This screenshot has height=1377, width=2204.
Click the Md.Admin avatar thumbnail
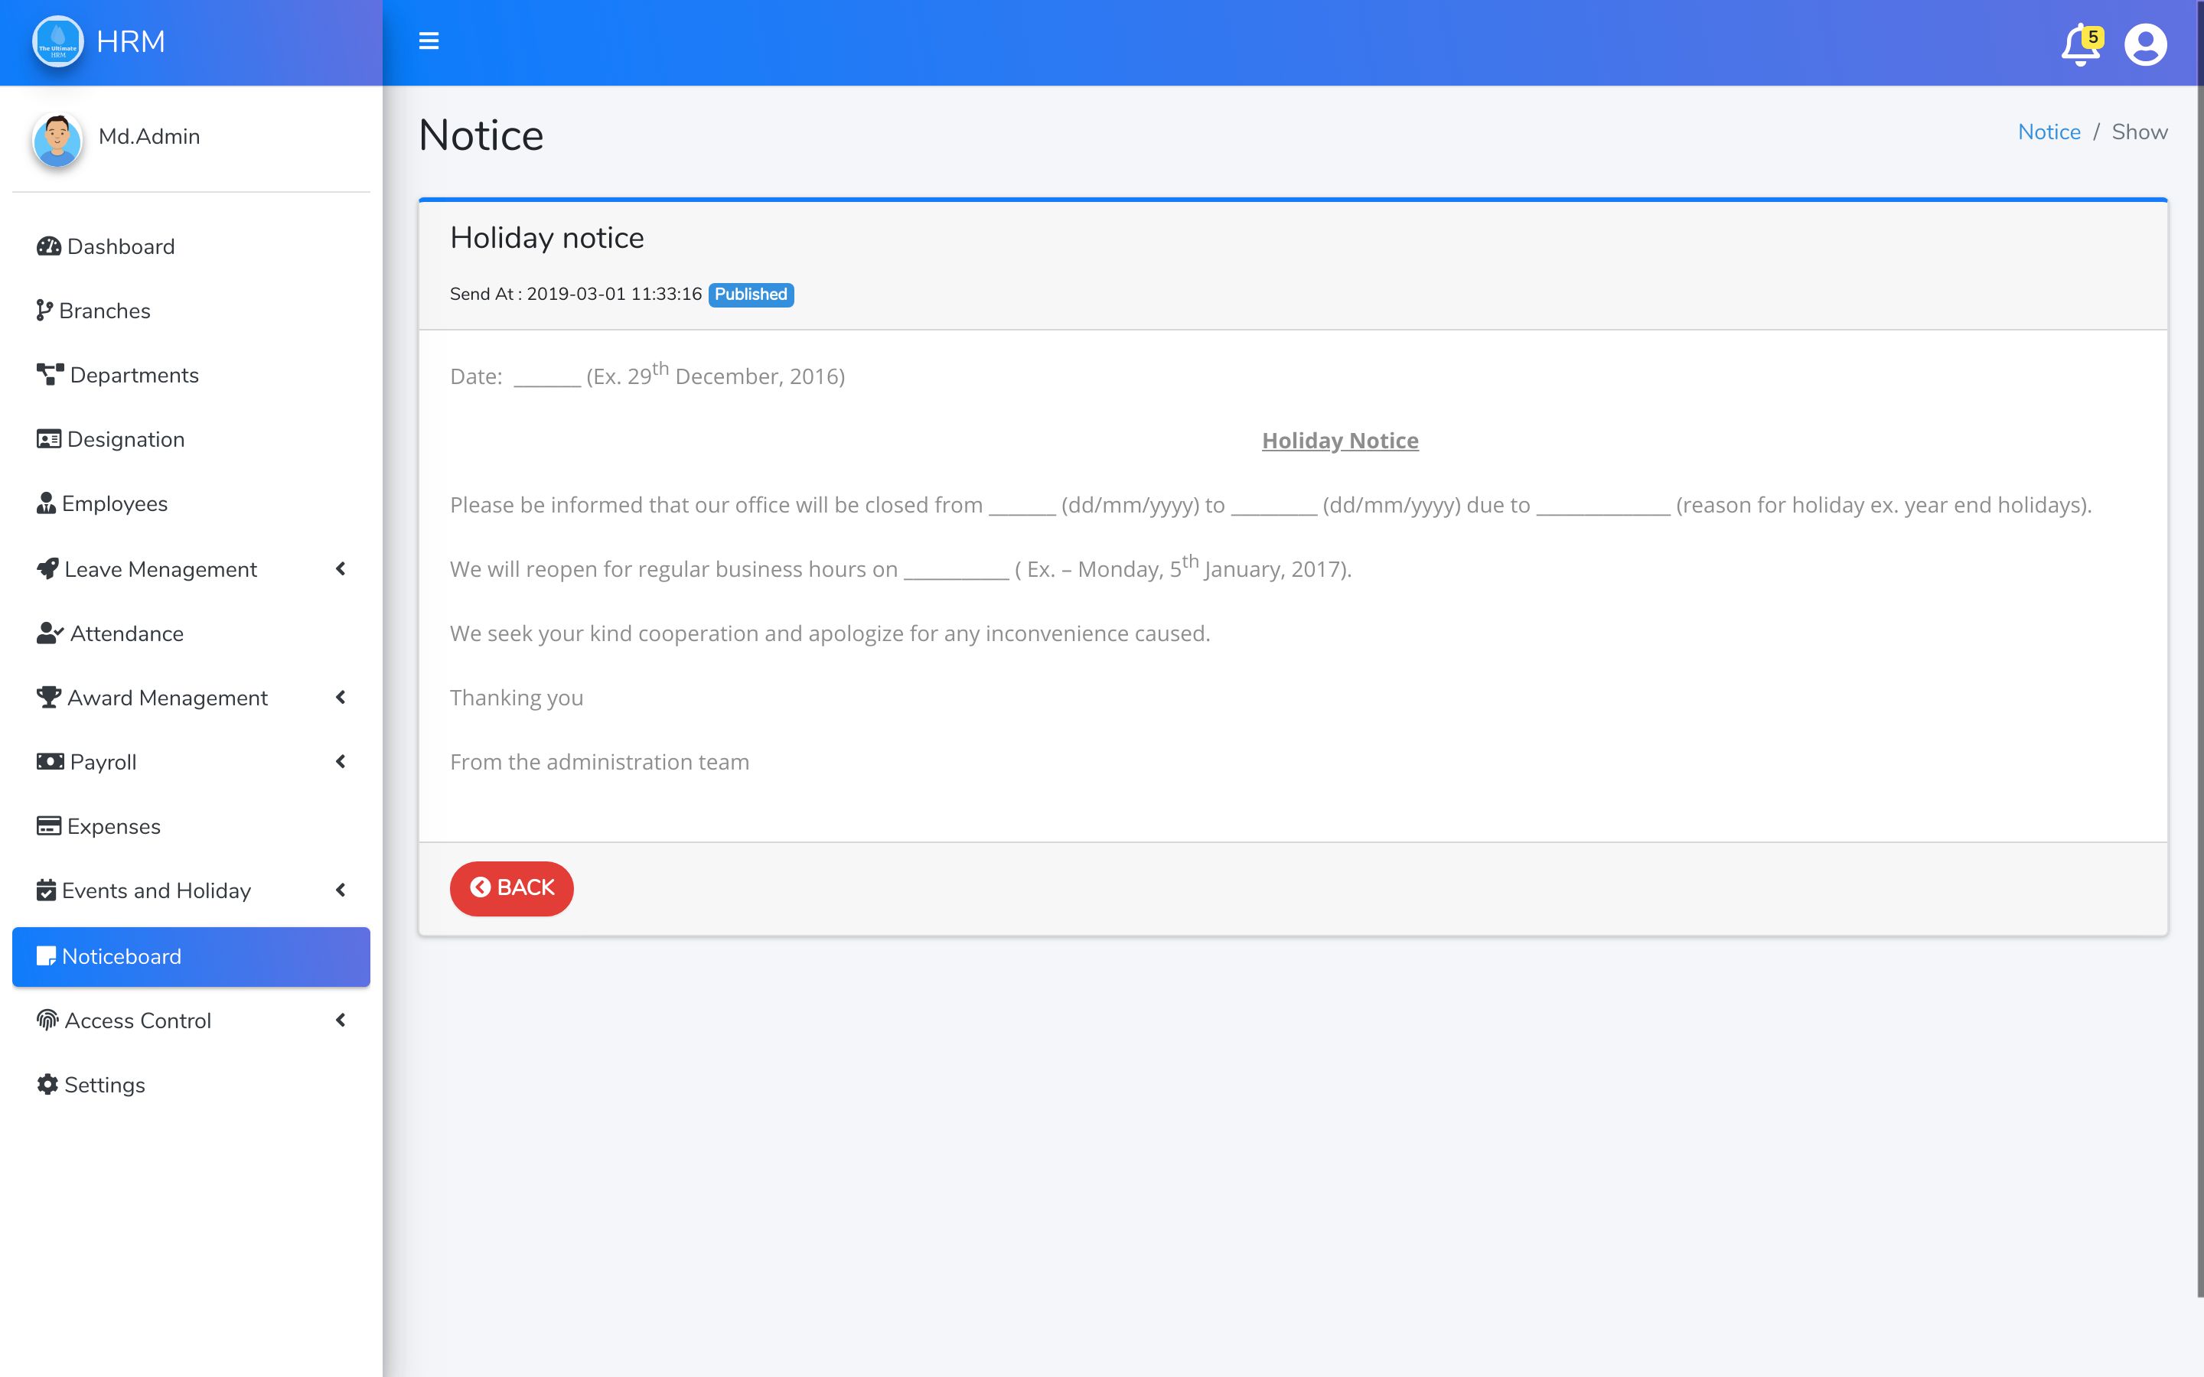(x=57, y=139)
